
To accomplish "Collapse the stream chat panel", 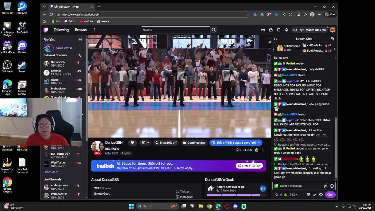I will [x=276, y=39].
